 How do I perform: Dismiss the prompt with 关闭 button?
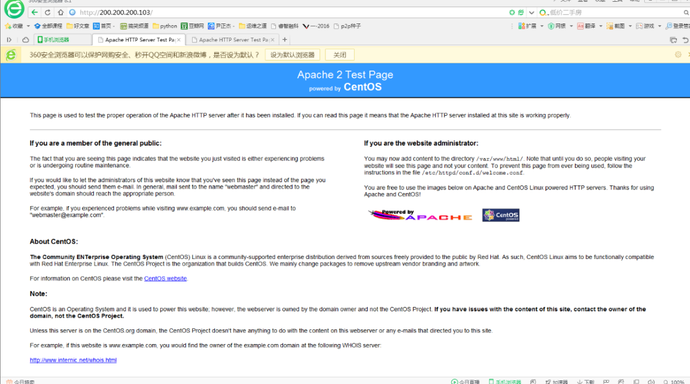coord(340,55)
